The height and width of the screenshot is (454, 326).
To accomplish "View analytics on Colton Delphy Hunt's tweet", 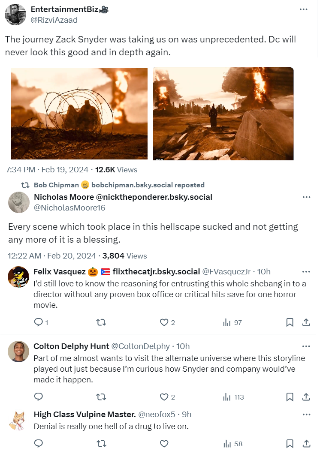I will [233, 397].
